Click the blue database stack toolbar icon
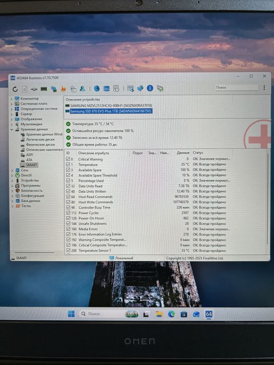 106,89
